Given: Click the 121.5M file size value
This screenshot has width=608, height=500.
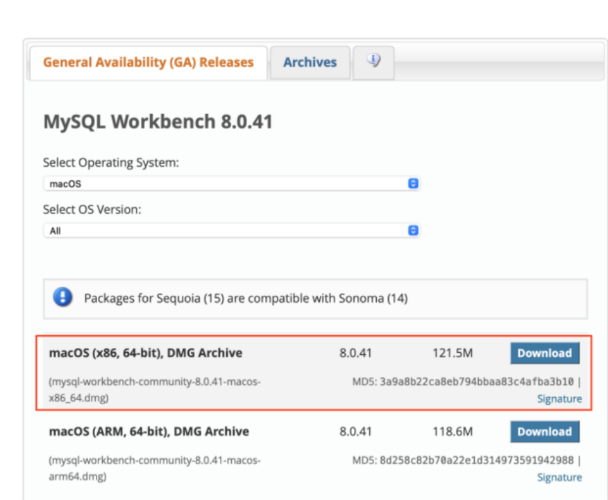Looking at the screenshot, I should 453,353.
